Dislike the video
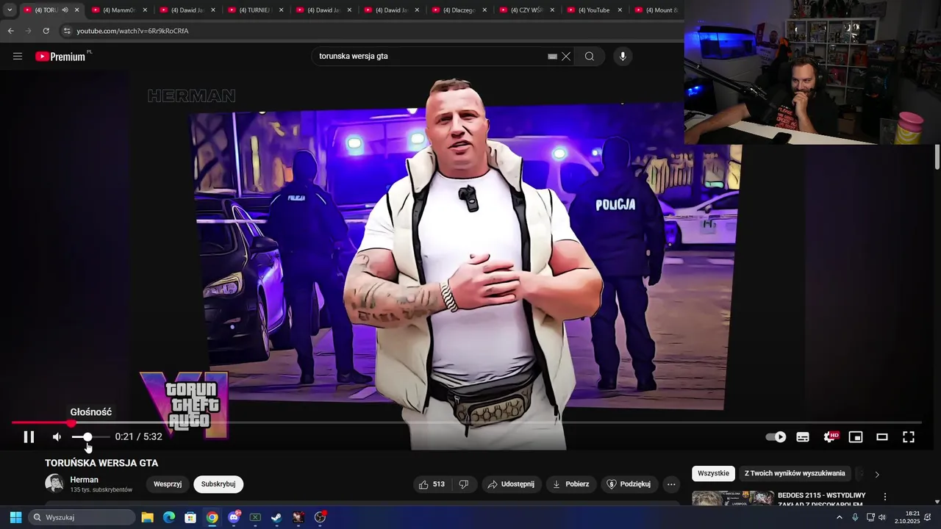This screenshot has height=529, width=941. pyautogui.click(x=464, y=484)
